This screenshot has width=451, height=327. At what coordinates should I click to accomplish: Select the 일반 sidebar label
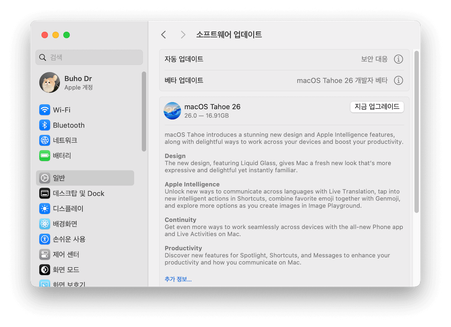(59, 178)
